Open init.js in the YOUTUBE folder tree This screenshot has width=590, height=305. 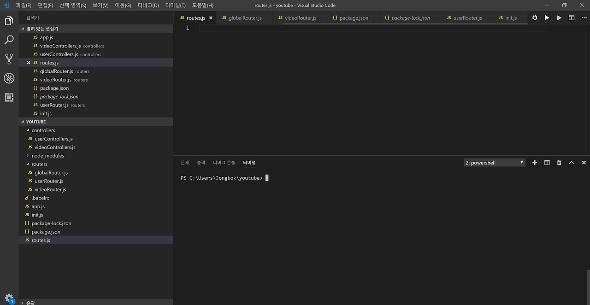tap(96, 215)
